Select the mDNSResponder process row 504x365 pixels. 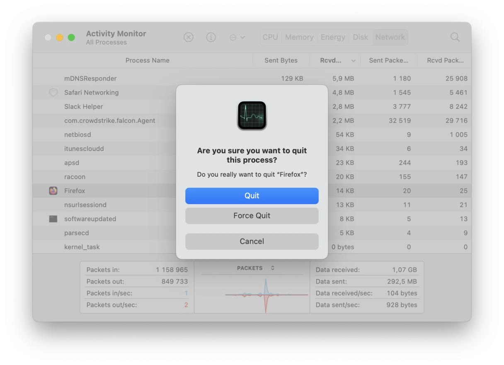click(252, 78)
